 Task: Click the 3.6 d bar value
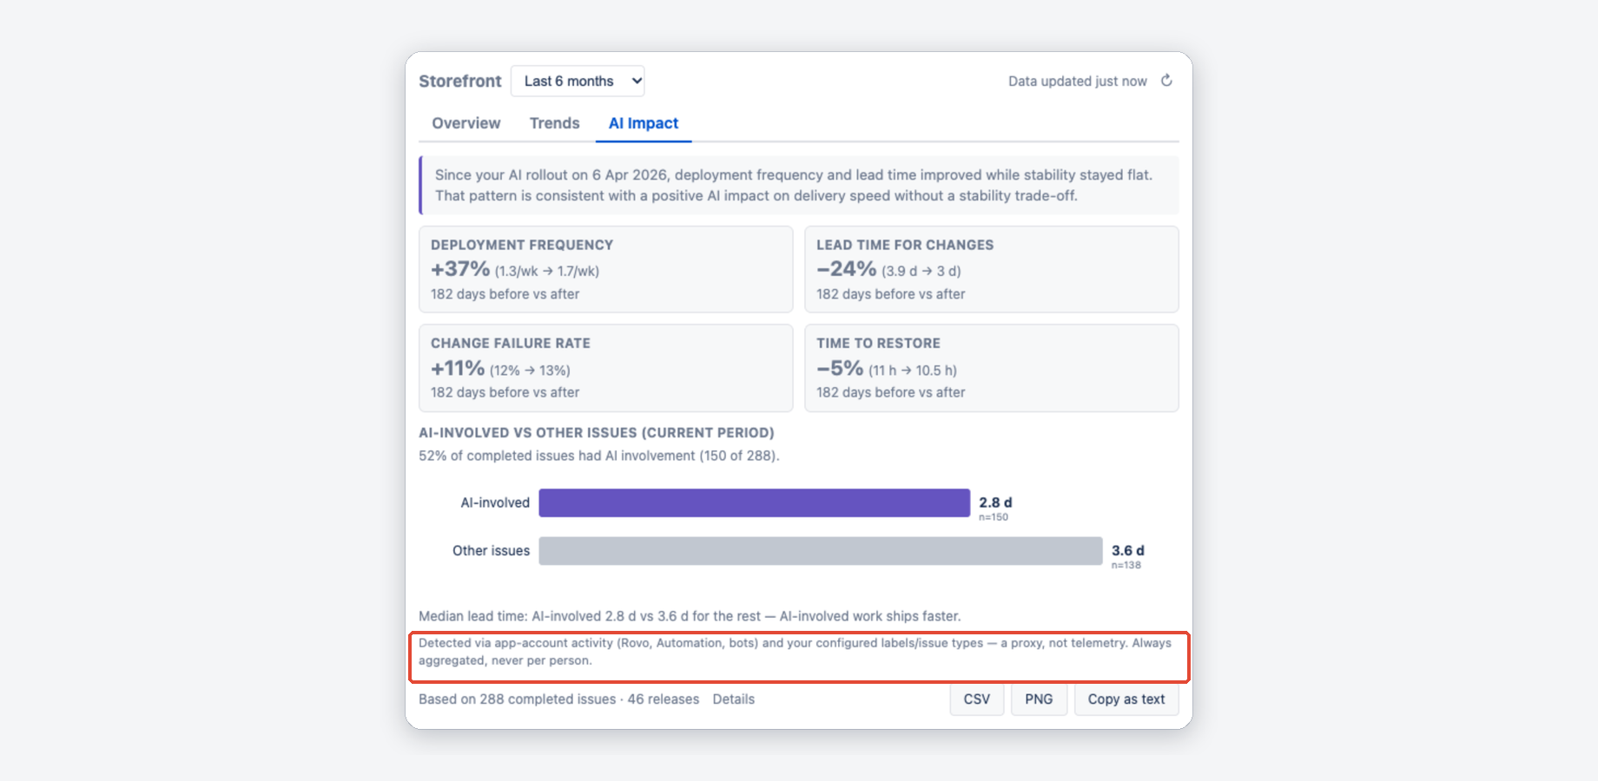(1128, 550)
